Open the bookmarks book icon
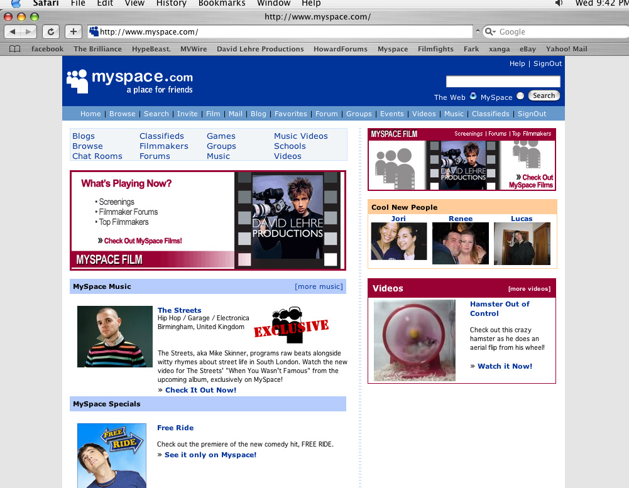The width and height of the screenshot is (629, 488). [15, 49]
